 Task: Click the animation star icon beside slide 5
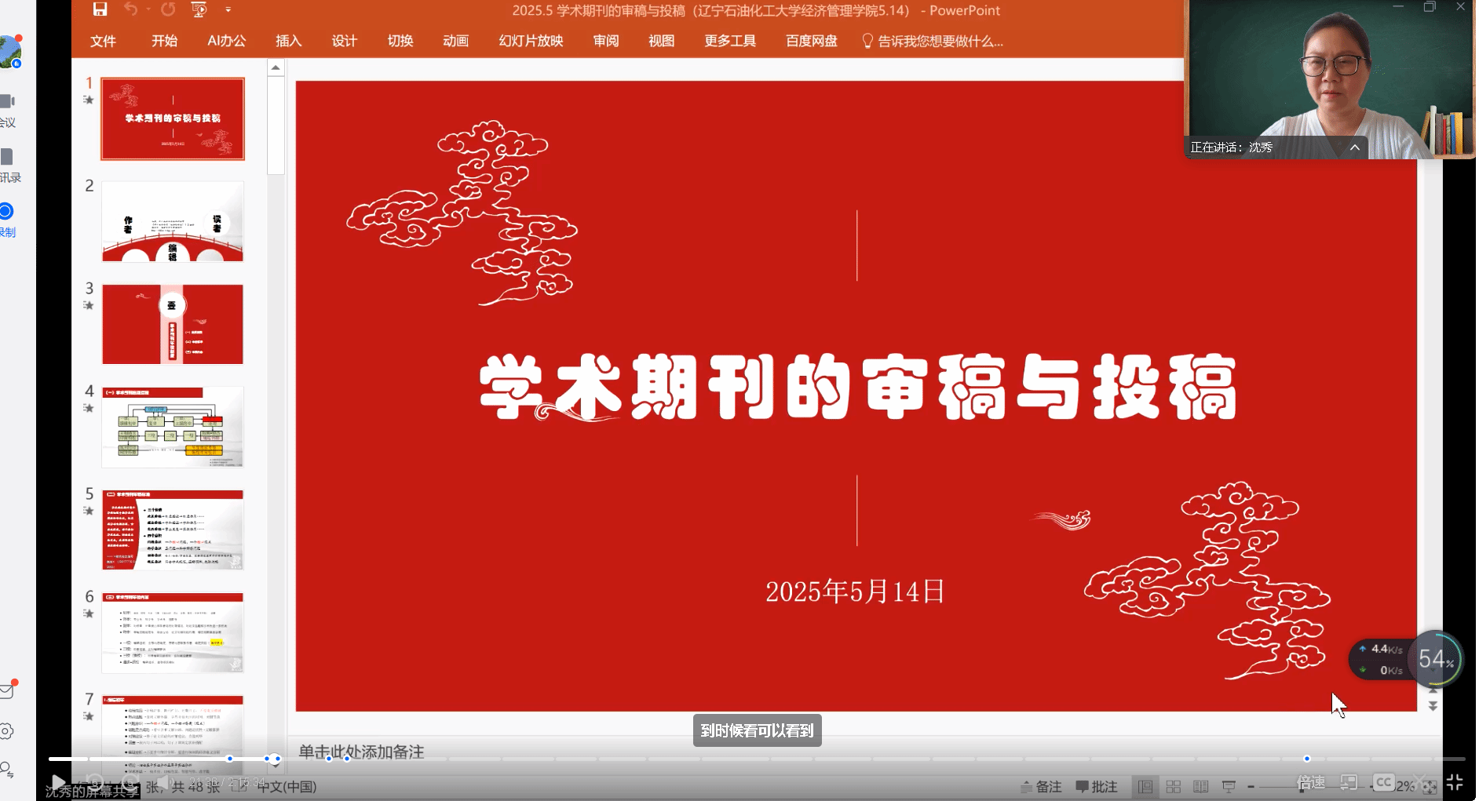click(x=89, y=511)
